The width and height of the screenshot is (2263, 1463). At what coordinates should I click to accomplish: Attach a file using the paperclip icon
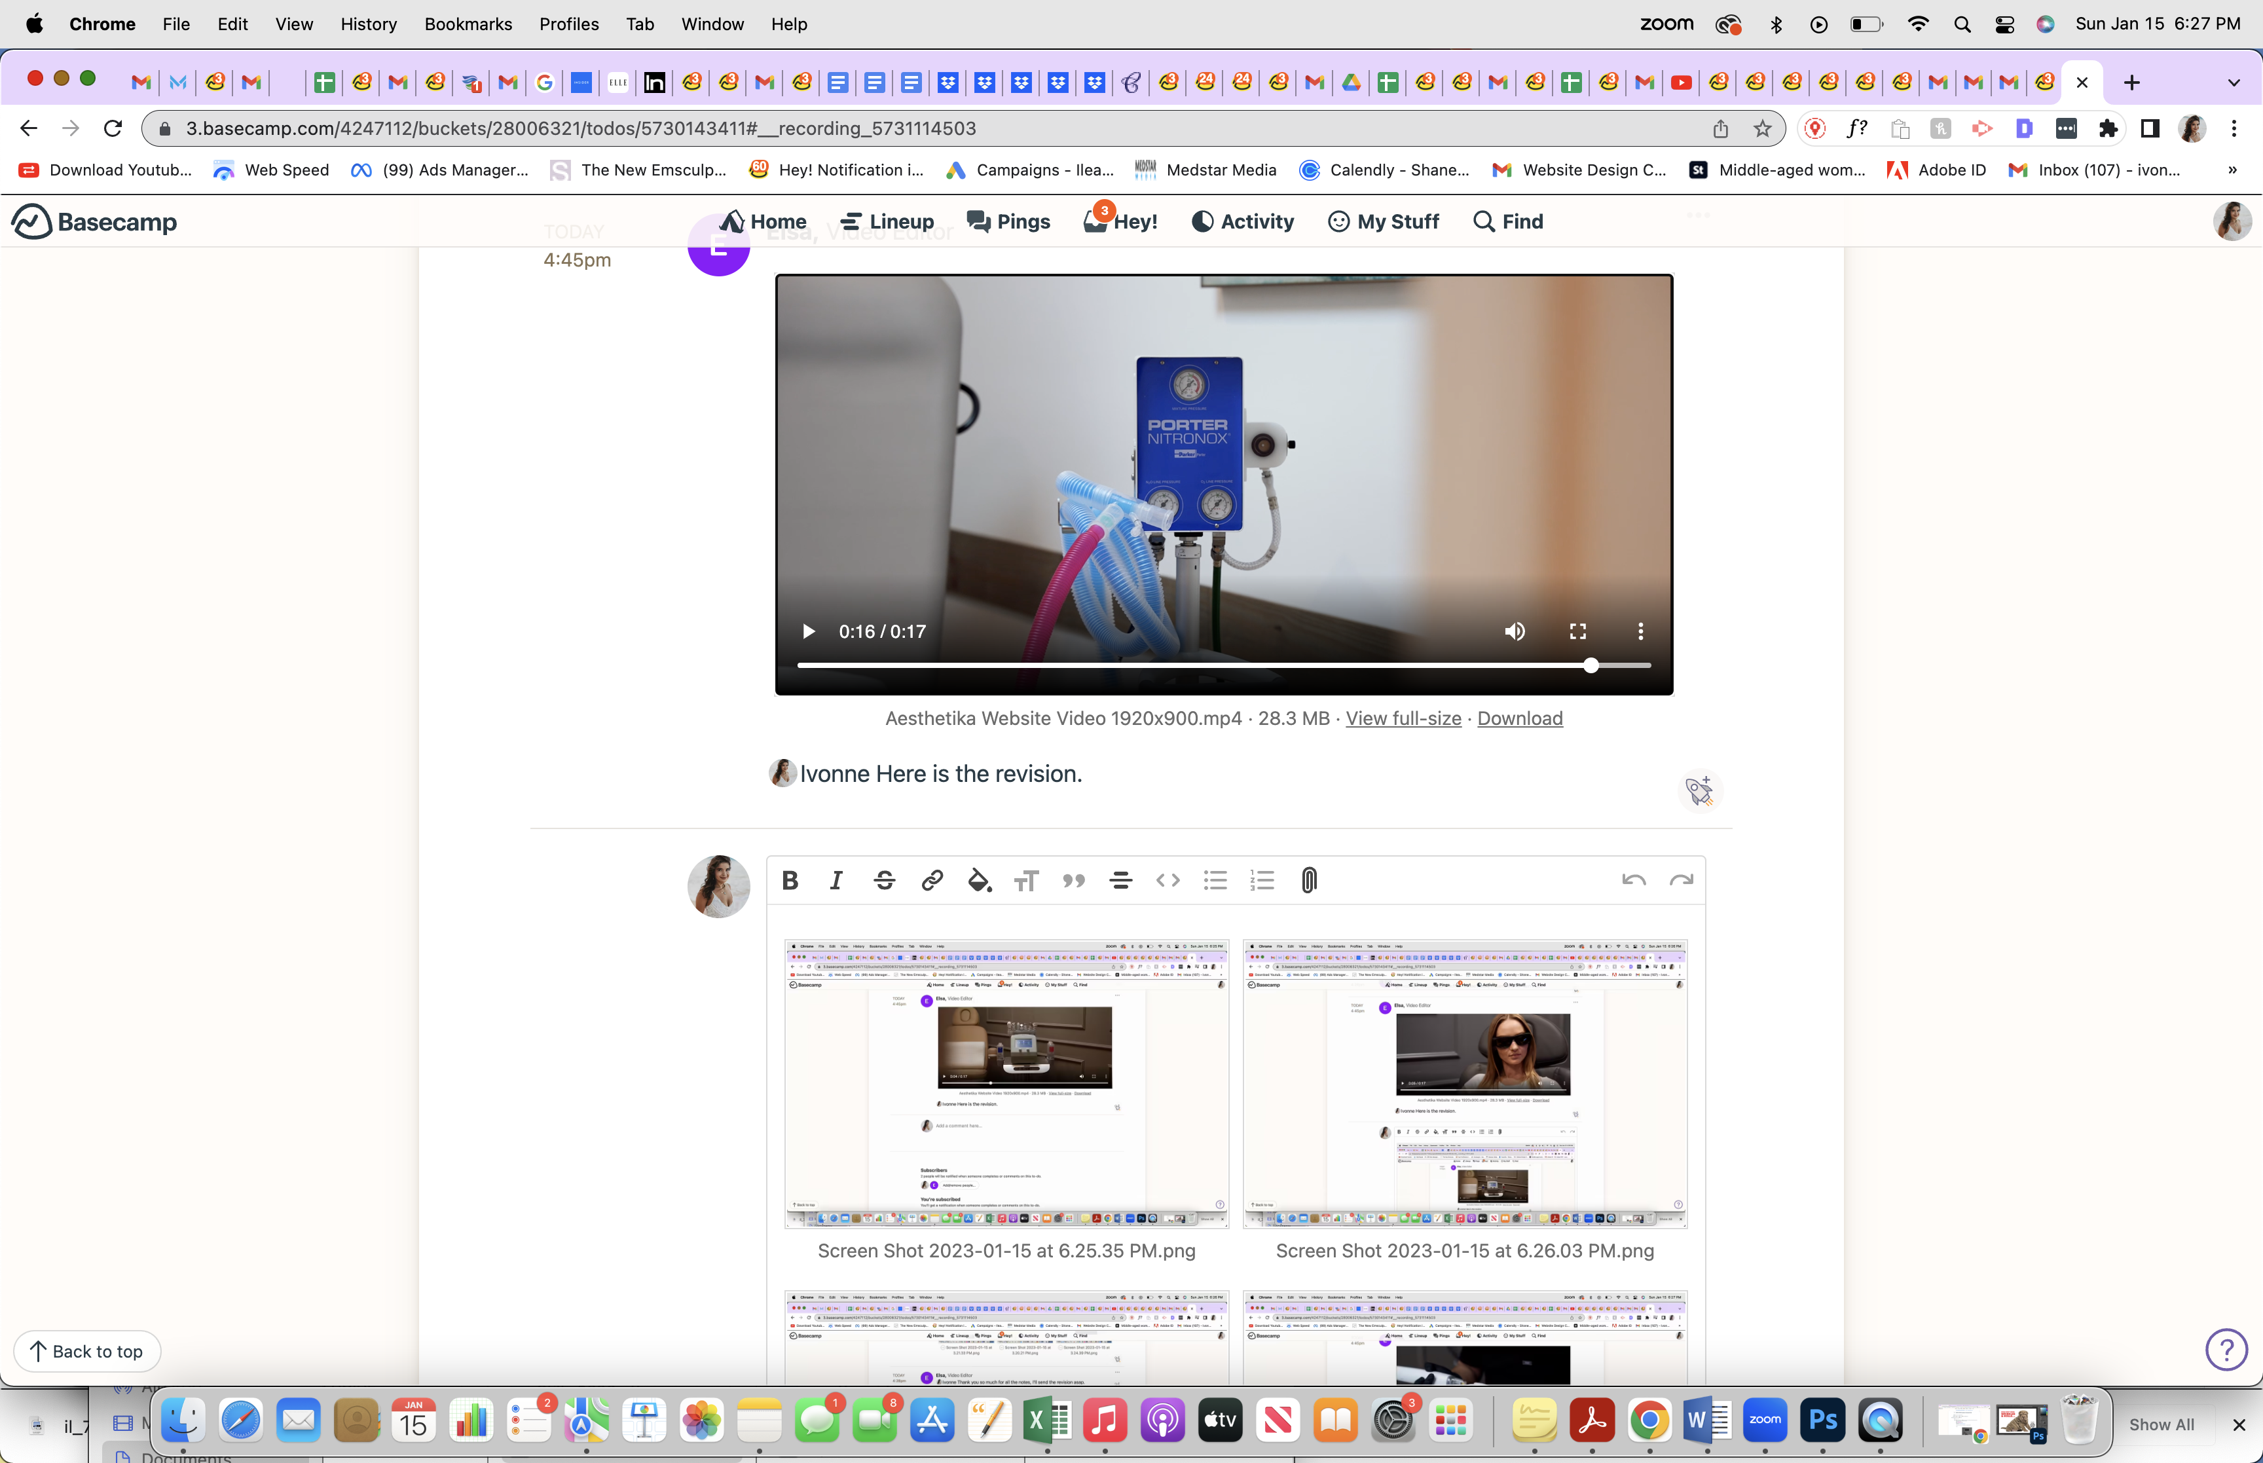point(1310,881)
